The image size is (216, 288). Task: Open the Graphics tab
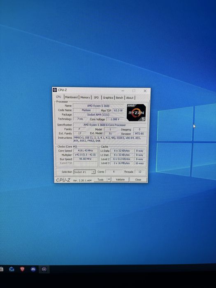(108, 98)
